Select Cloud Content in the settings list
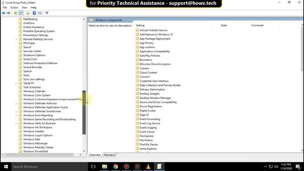This screenshot has width=304, height=171. point(148,73)
